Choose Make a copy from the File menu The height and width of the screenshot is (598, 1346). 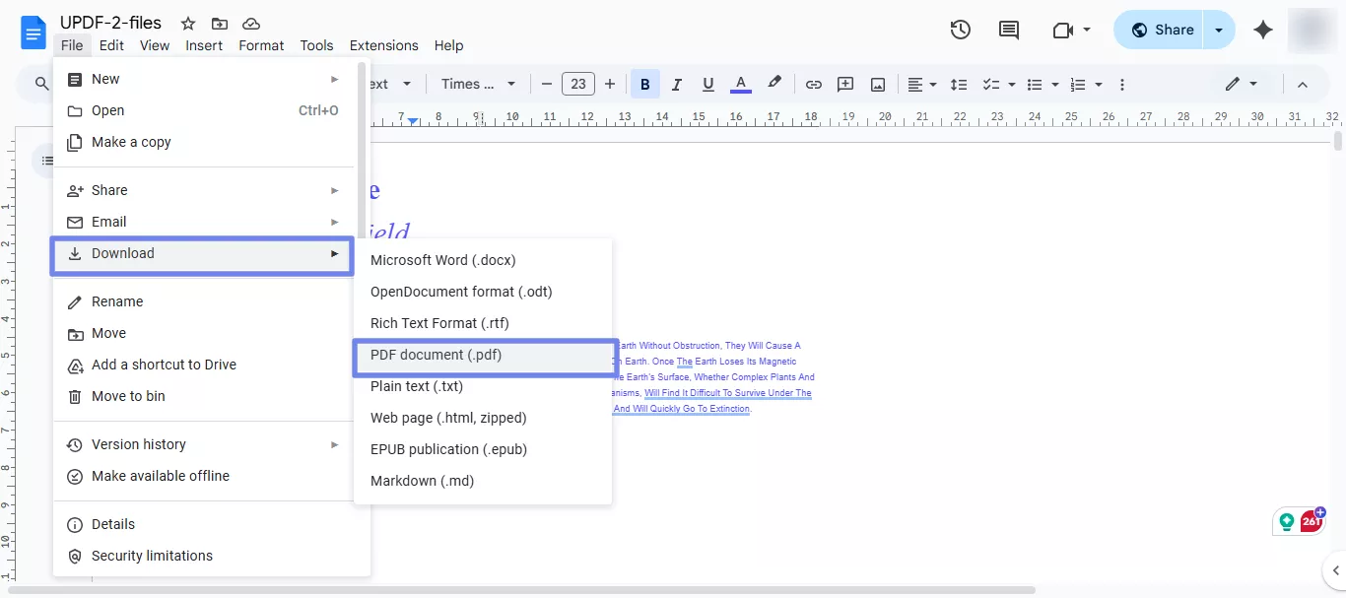coord(130,142)
